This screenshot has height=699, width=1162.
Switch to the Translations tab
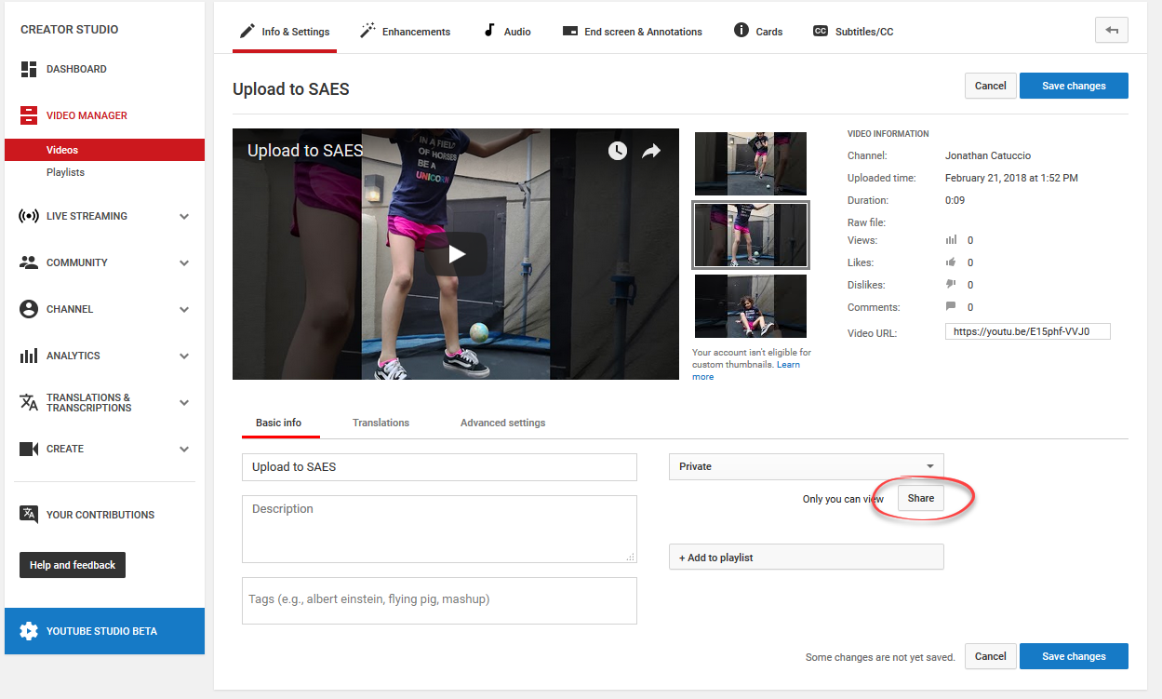[x=381, y=423]
